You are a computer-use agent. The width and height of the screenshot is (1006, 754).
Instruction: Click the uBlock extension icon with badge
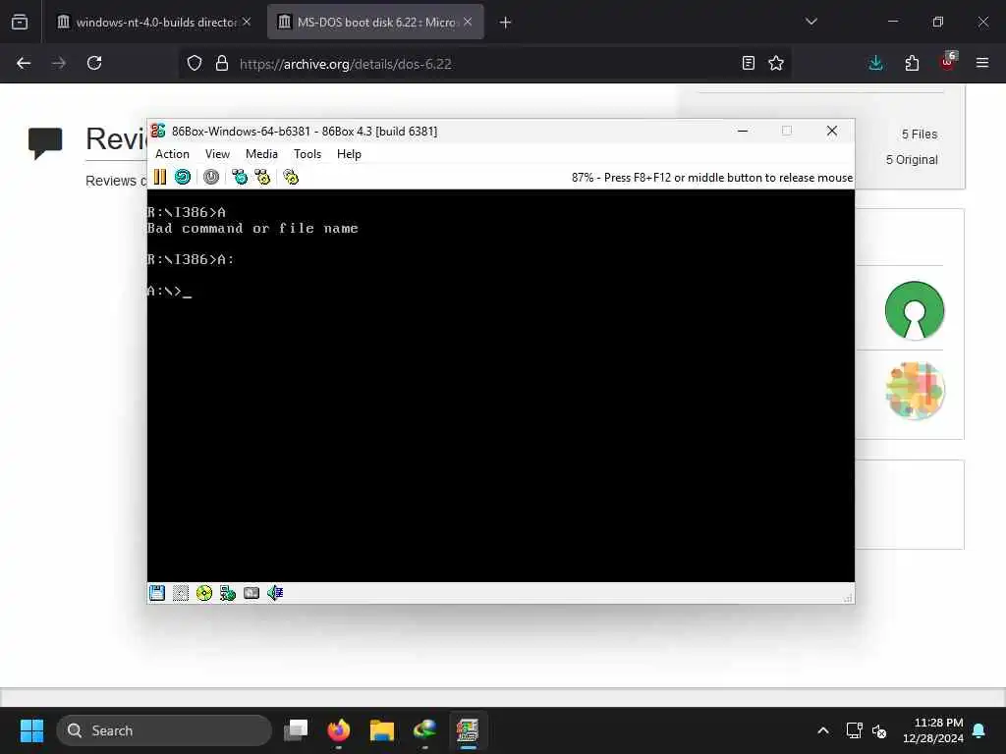[948, 62]
